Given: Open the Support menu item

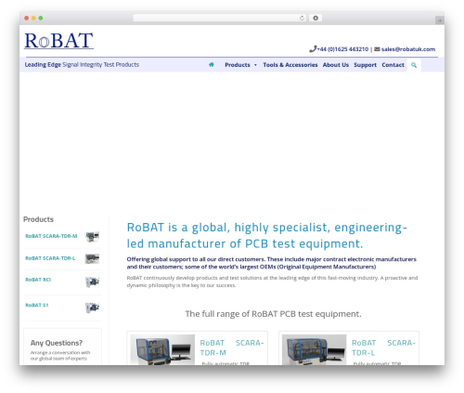Looking at the screenshot, I should click(365, 65).
